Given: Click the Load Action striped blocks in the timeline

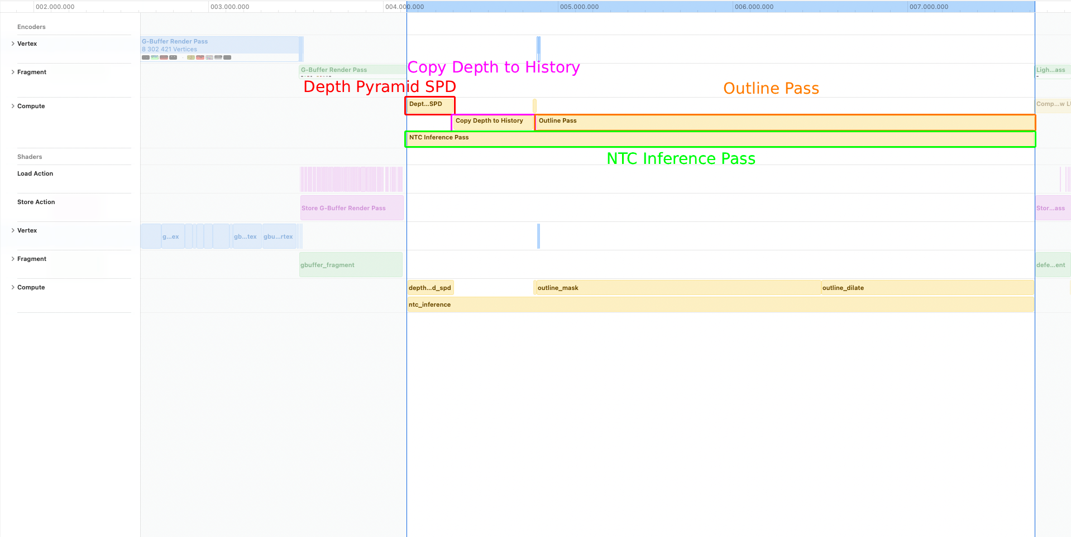Looking at the screenshot, I should [x=351, y=180].
